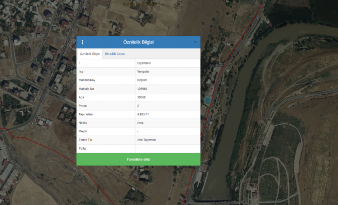This screenshot has width=338, height=205.
Task: Close the Öznitelik Bilgisi dialog
Action: pos(195,42)
